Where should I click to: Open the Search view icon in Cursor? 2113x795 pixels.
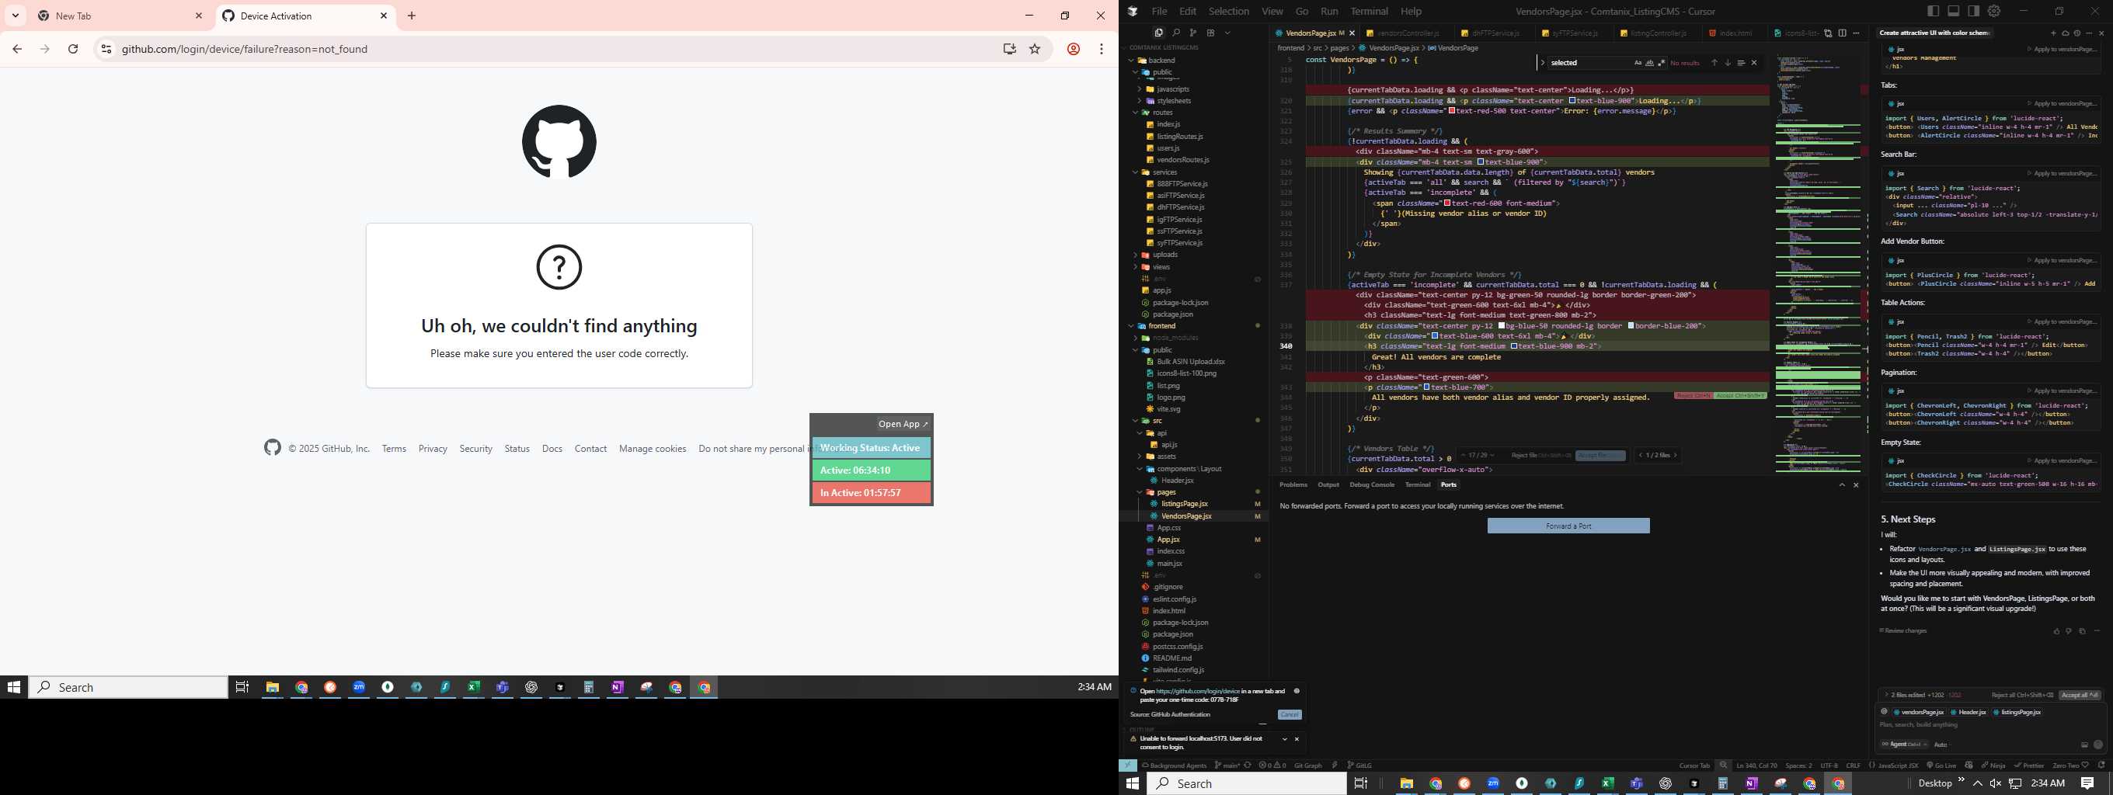coord(1176,33)
